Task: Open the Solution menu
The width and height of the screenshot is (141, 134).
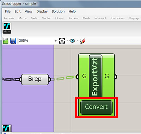Action: pyautogui.click(x=58, y=11)
